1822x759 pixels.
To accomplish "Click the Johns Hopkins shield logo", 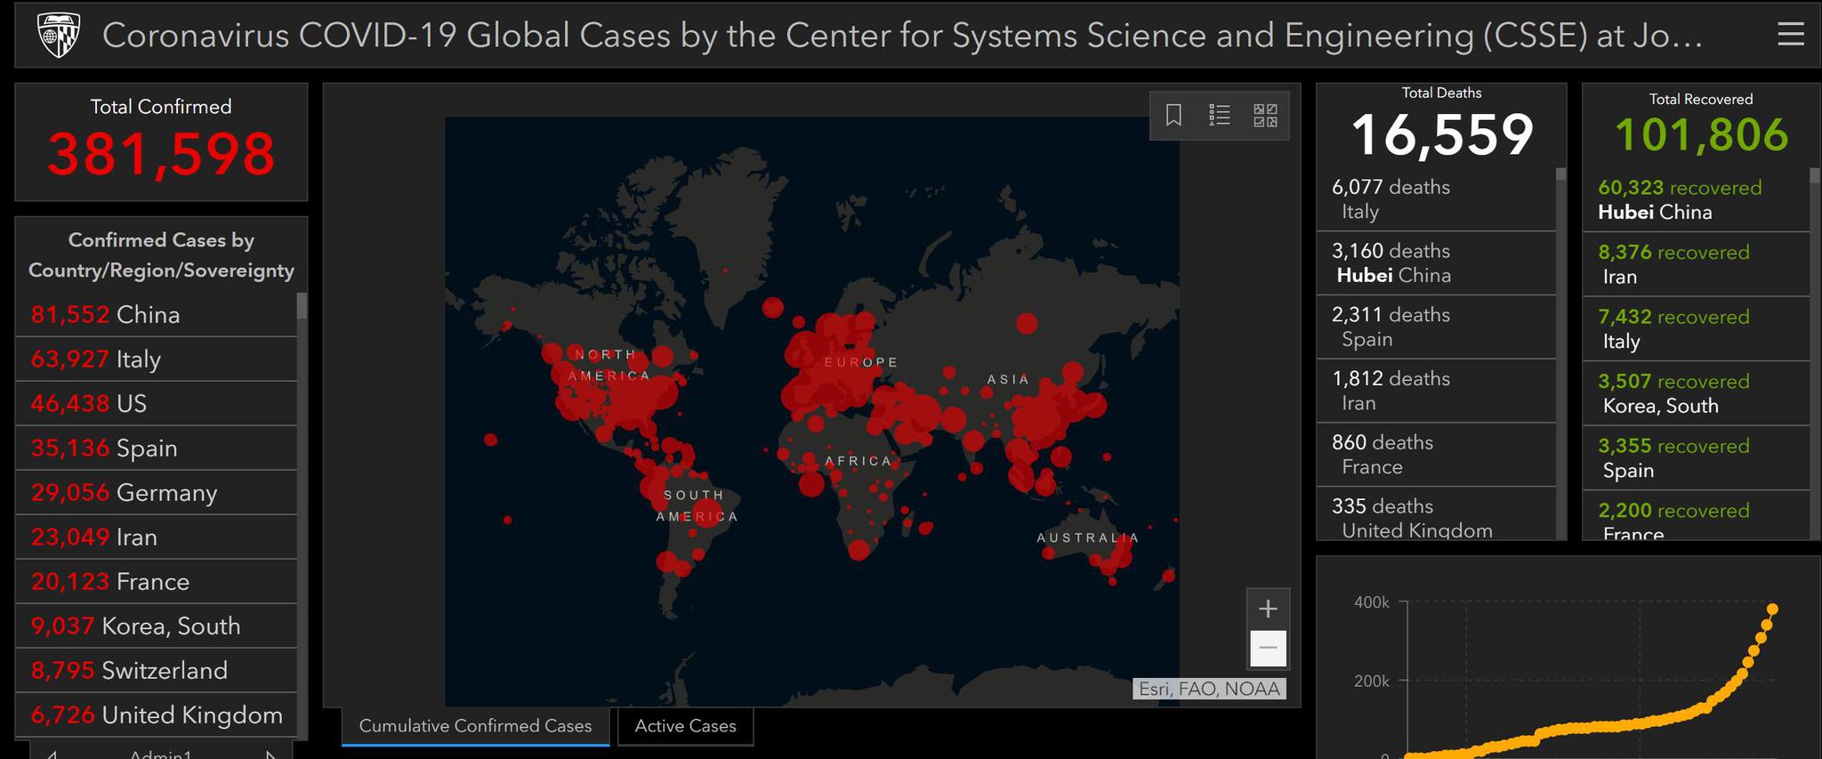I will 59,36.
